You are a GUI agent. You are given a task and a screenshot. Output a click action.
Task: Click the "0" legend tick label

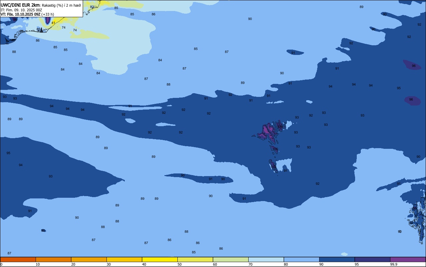1,264
